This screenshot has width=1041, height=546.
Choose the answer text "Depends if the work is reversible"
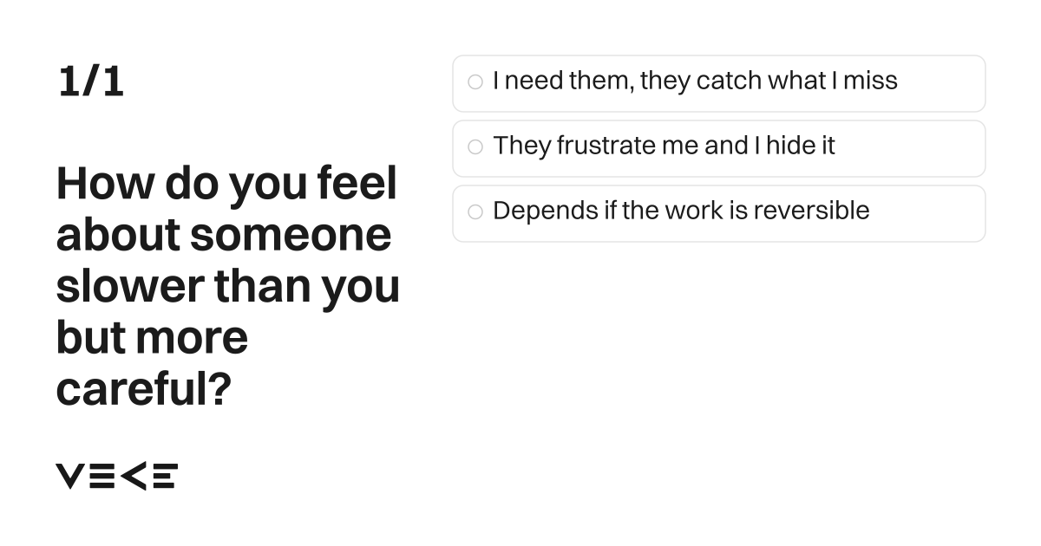pos(681,211)
